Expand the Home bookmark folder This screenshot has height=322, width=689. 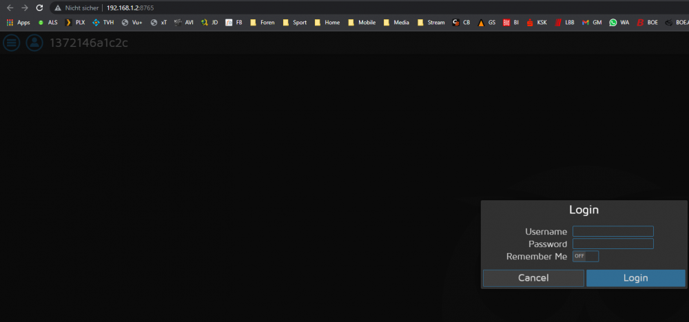click(x=327, y=23)
